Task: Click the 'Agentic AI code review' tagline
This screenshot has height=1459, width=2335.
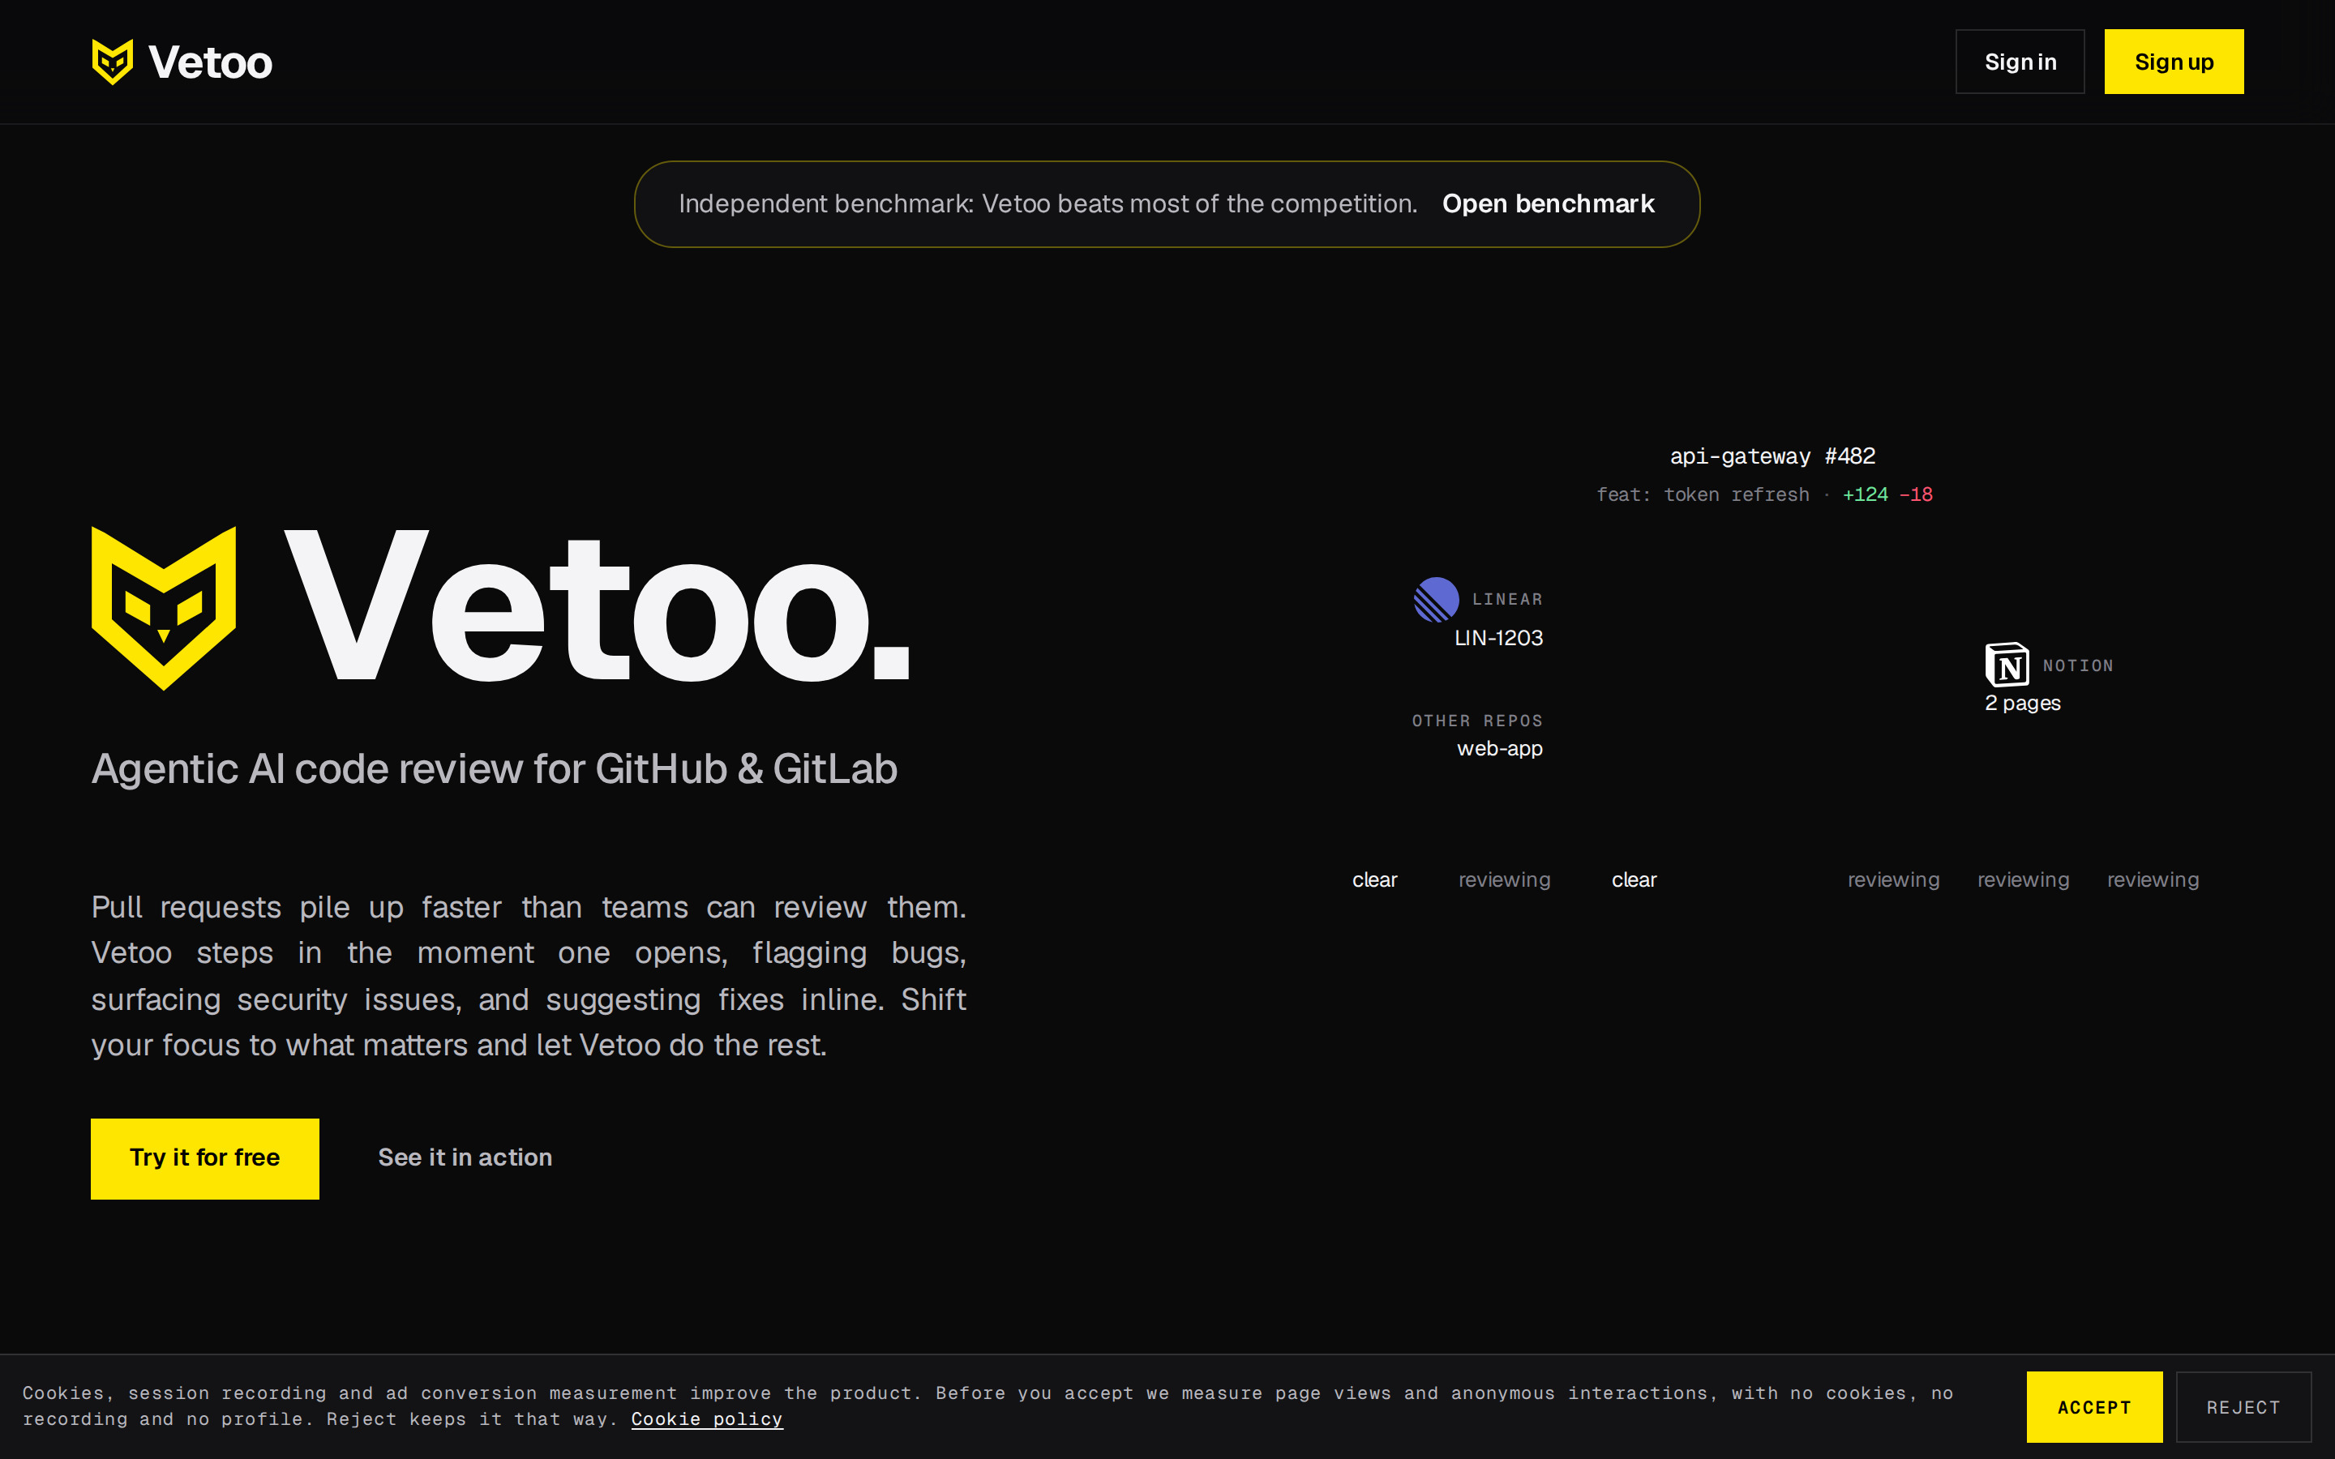Action: [494, 769]
